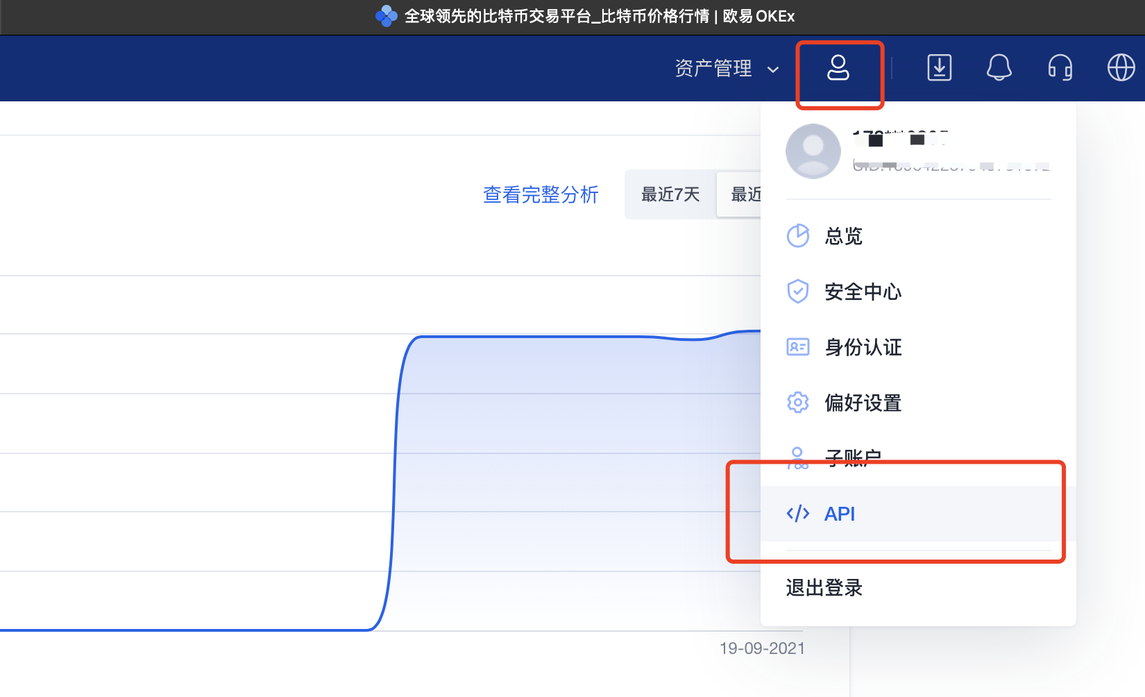Viewport: 1145px width, 697px height.
Task: Click the 子账户 people icon
Action: click(798, 458)
